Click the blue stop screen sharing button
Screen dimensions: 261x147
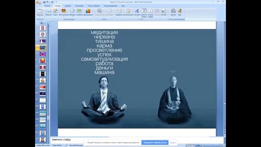(155, 143)
